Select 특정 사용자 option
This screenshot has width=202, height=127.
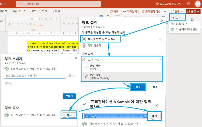pyautogui.click(x=92, y=45)
